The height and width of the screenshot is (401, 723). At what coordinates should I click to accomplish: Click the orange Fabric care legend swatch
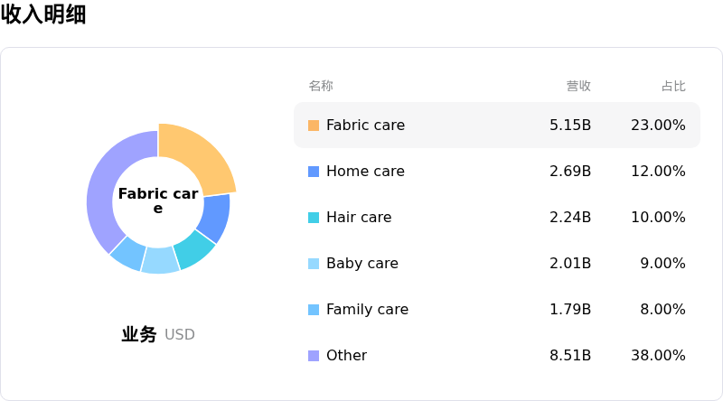click(x=314, y=126)
